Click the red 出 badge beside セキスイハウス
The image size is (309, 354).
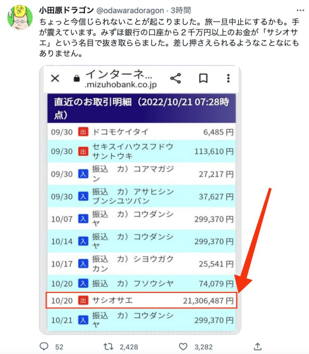tap(83, 151)
